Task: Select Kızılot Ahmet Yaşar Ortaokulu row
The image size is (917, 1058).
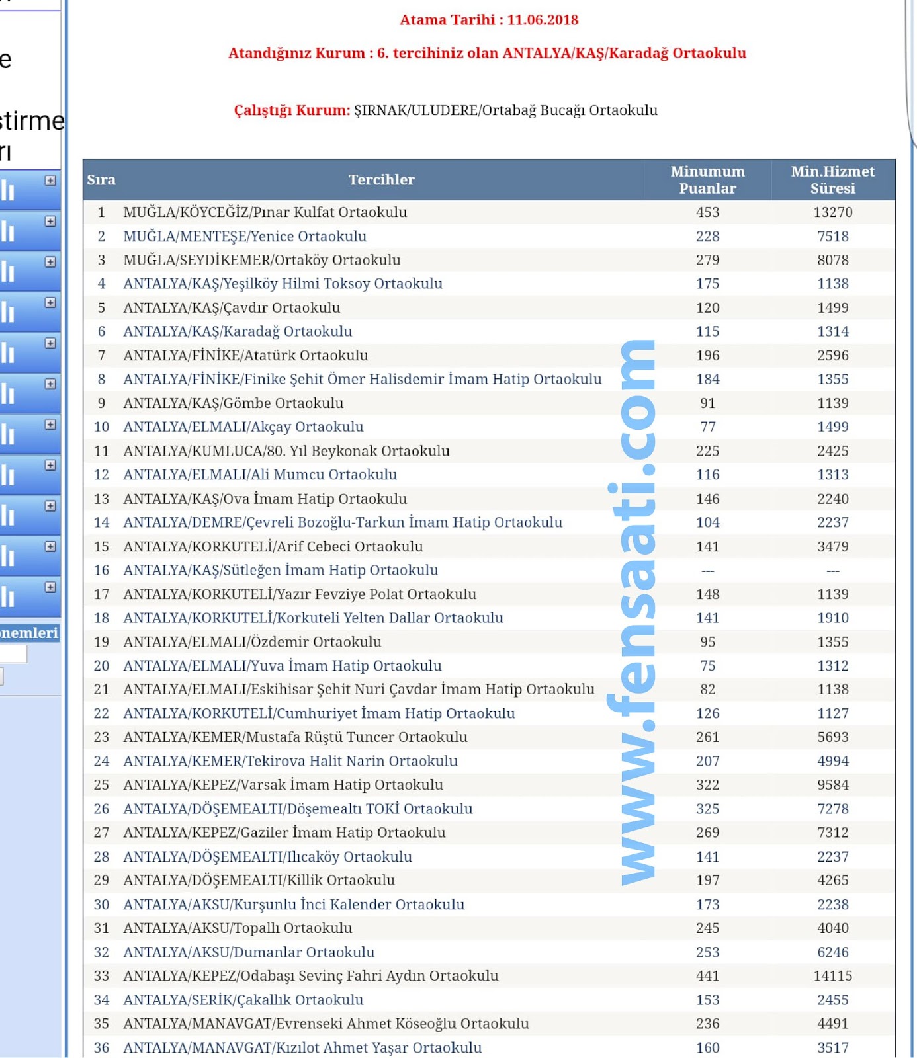Action: tap(489, 1047)
